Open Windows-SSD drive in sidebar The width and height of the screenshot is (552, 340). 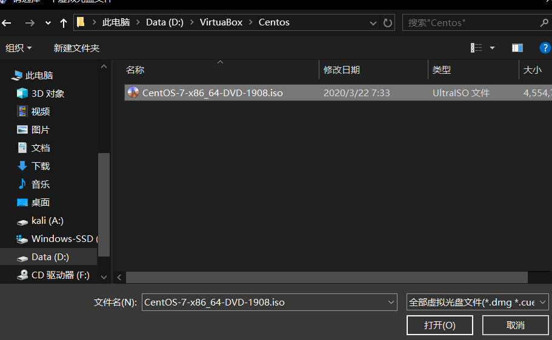click(57, 239)
